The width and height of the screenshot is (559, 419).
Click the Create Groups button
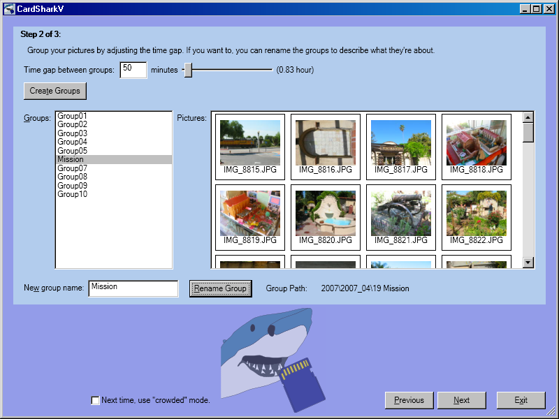55,91
